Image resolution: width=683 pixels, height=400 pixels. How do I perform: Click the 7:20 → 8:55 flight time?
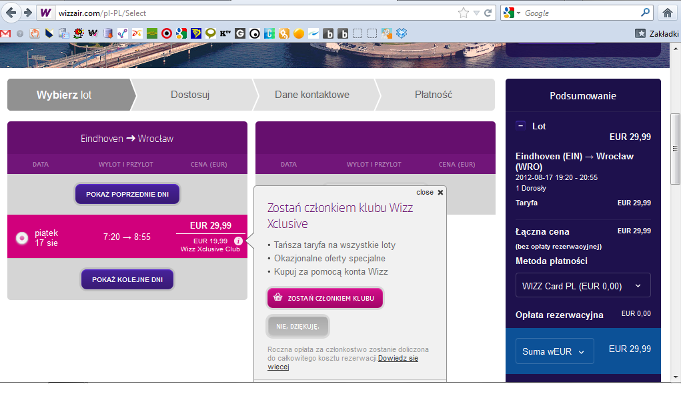coord(127,237)
